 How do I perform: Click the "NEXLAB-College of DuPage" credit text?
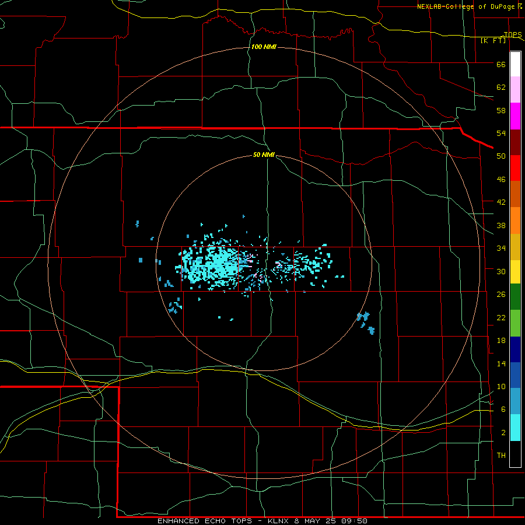tap(466, 6)
